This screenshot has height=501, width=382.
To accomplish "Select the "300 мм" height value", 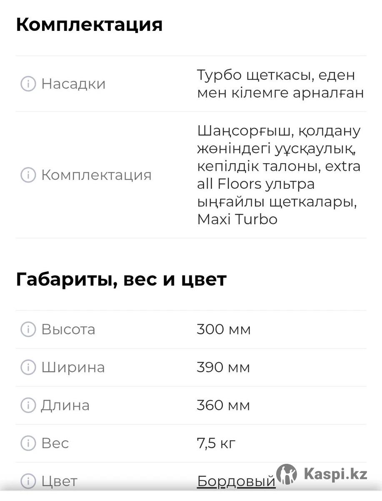I will pyautogui.click(x=224, y=329).
